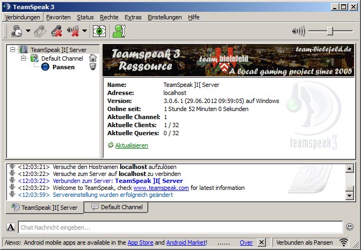Click the greyed bookmark toolbar icon
Screen dimensions: 361x250
point(40,31)
